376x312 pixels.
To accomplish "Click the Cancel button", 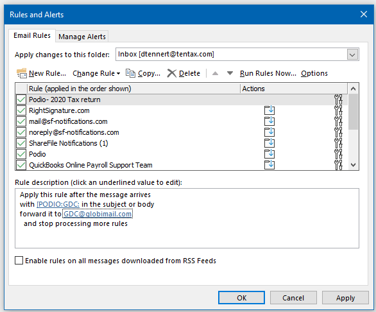I will tap(293, 298).
